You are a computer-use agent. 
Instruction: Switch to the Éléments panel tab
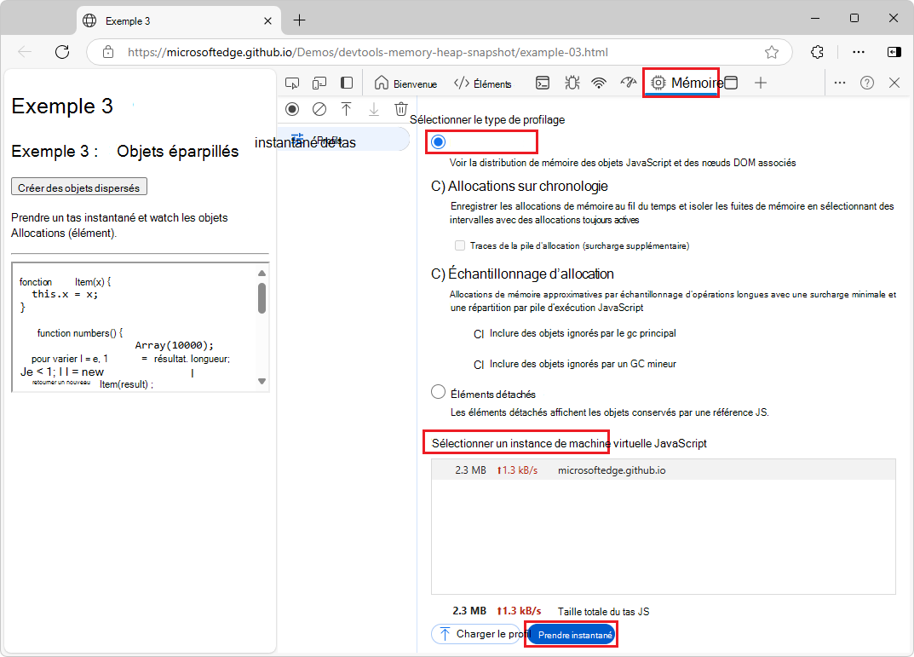tap(481, 83)
